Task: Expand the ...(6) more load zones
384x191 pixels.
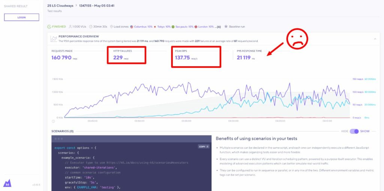Action: click(x=218, y=27)
